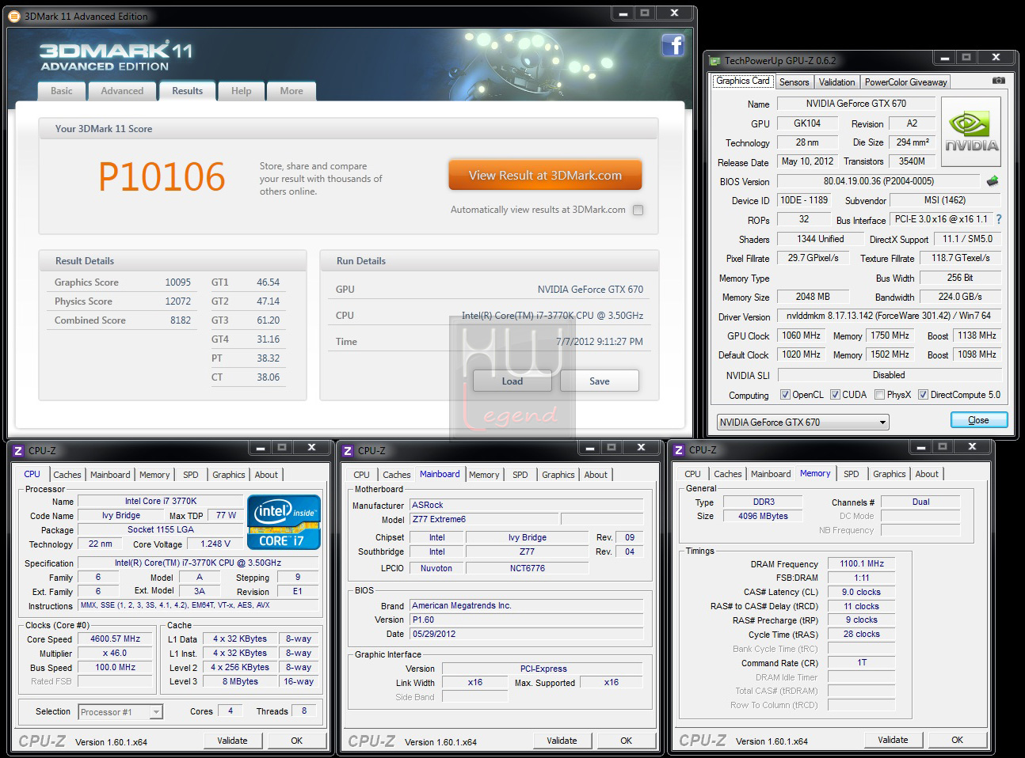
Task: Click the title icon of CPU-Z Mainboard window
Action: click(x=348, y=450)
